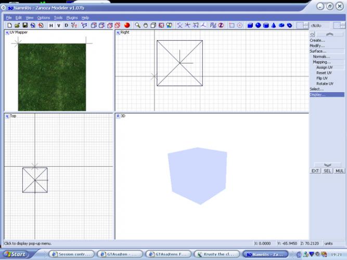Click the New file icon in toolbar
The width and height of the screenshot is (347, 260).
click(9, 25)
